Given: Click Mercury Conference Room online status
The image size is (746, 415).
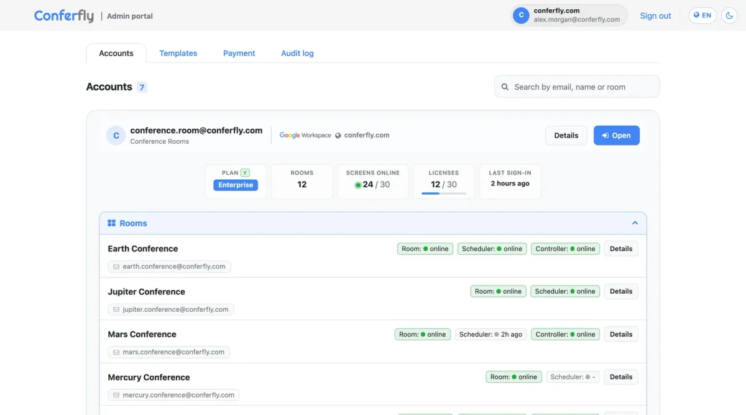Looking at the screenshot, I should (513, 377).
